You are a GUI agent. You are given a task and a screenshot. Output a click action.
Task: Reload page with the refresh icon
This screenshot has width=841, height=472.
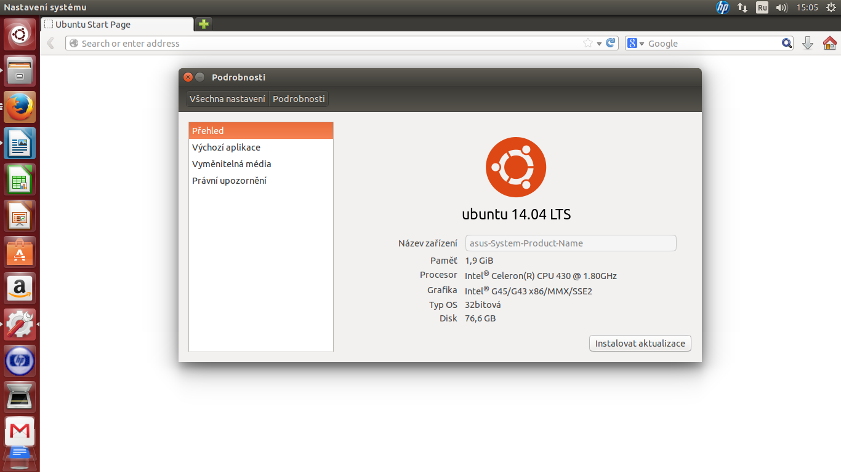[x=610, y=43]
